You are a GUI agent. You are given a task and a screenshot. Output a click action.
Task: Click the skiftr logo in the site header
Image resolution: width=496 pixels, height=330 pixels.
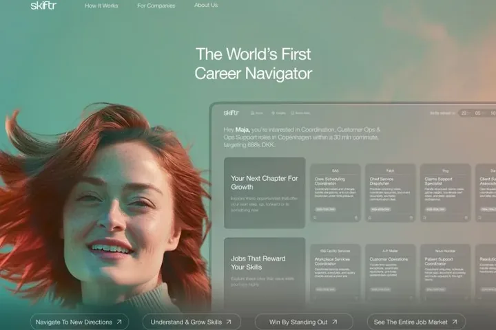pyautogui.click(x=43, y=5)
